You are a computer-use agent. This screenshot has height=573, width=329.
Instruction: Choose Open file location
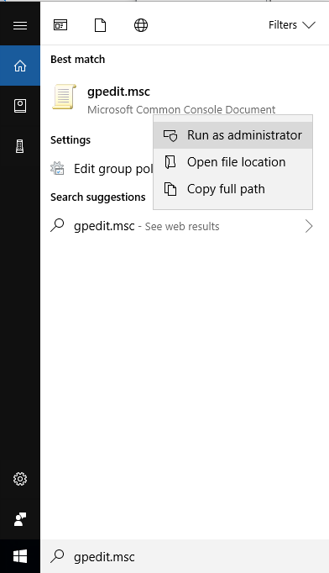click(233, 162)
